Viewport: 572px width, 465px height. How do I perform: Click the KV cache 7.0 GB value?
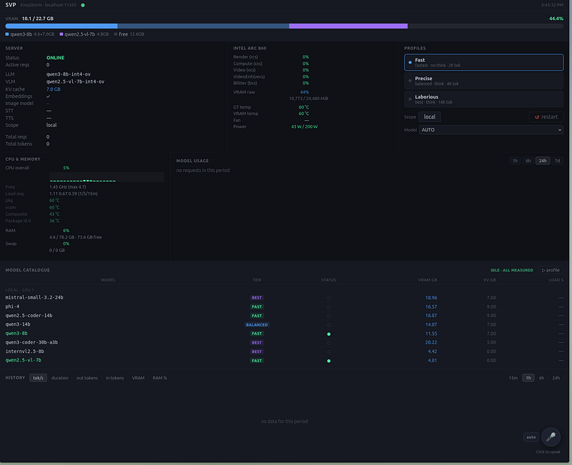[53, 89]
